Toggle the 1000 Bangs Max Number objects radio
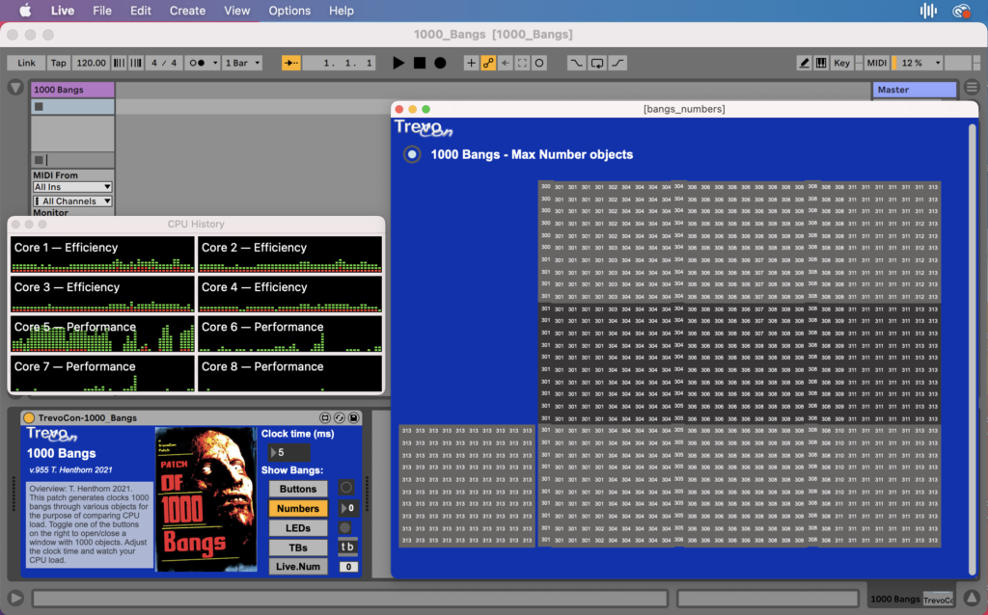The width and height of the screenshot is (988, 615). 412,154
